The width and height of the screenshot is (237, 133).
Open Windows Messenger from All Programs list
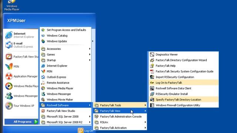click(x=66, y=94)
